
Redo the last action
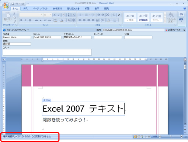(23, 4)
